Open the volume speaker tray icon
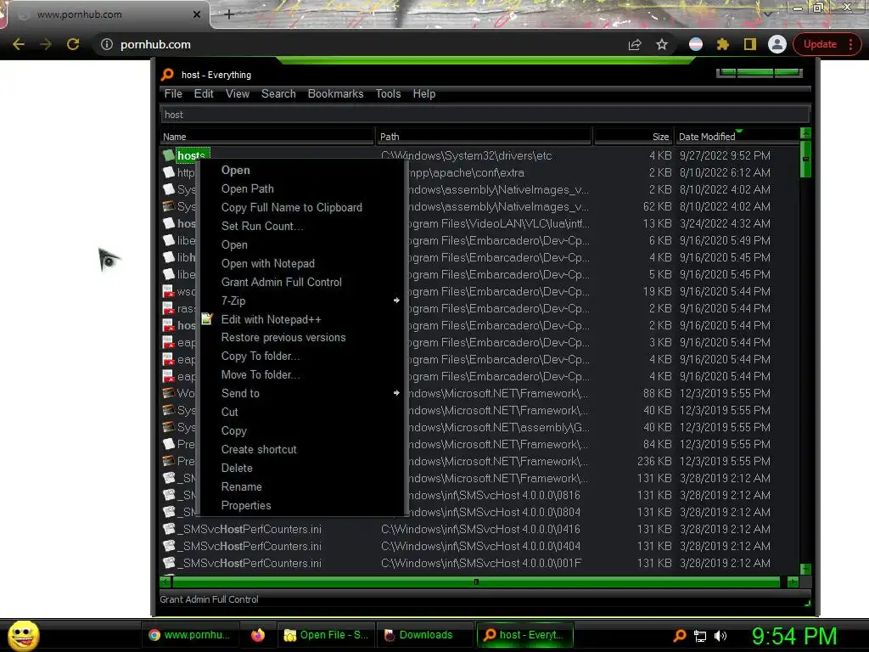The width and height of the screenshot is (869, 652). (x=720, y=636)
